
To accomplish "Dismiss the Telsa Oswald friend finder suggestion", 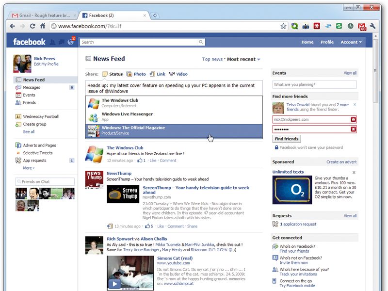I will 355,104.
